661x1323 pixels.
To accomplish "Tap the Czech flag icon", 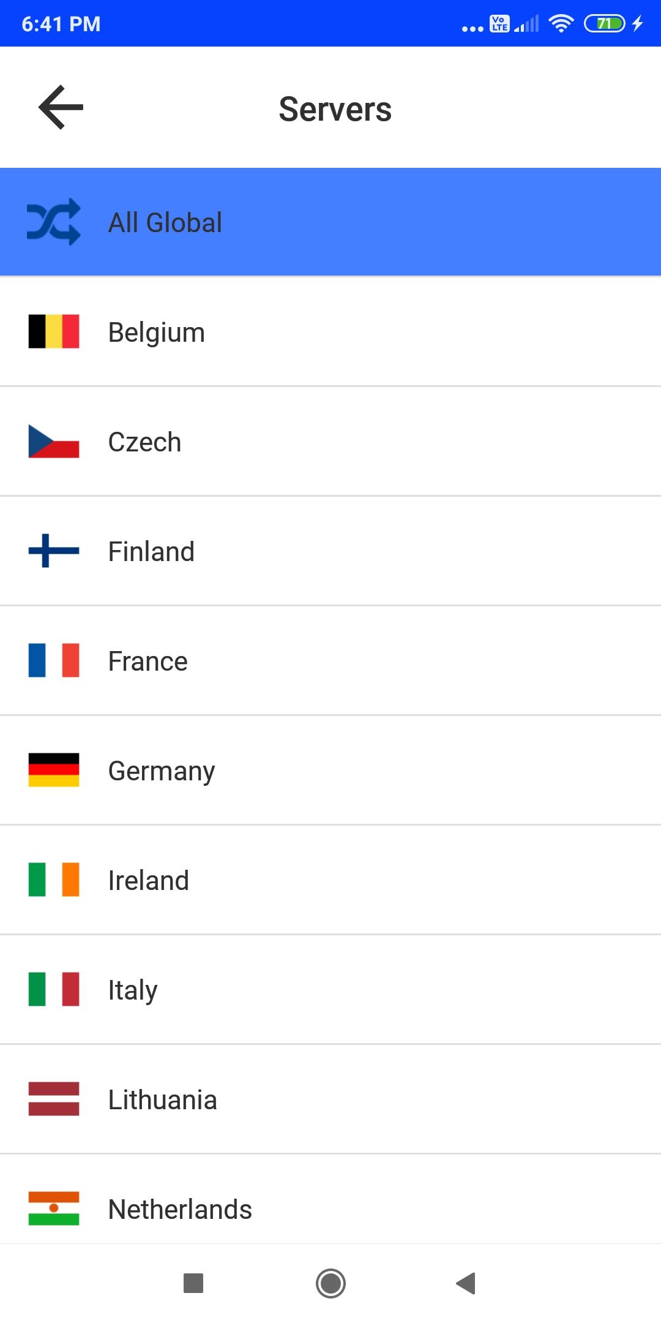I will click(x=54, y=442).
